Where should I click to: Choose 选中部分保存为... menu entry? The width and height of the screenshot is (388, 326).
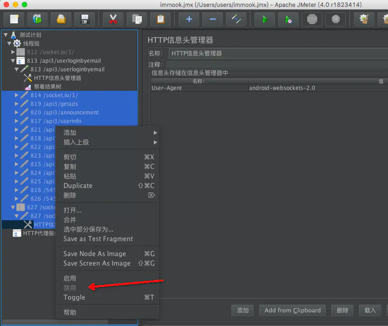coord(108,229)
